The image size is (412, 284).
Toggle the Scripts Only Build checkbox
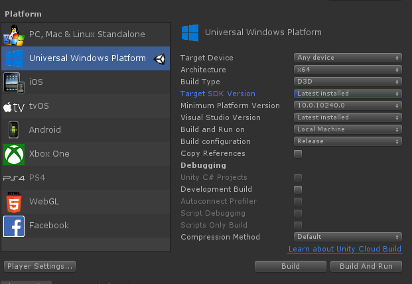tap(298, 226)
